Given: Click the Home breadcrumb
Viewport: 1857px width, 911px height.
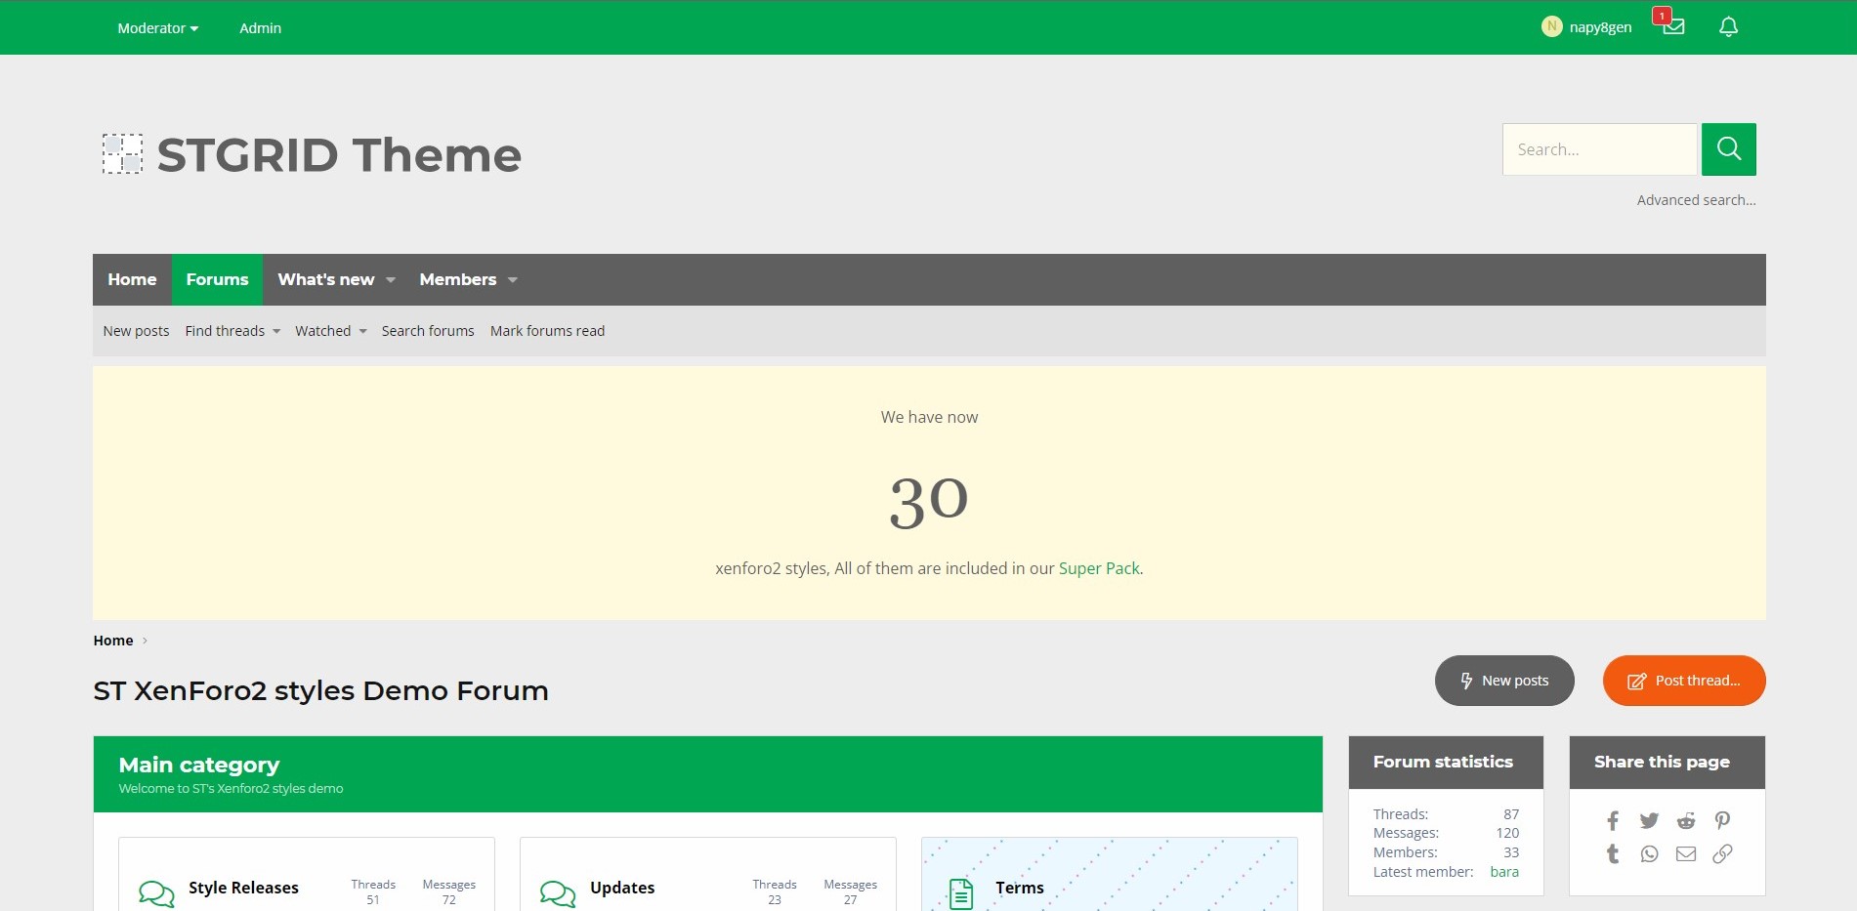Looking at the screenshot, I should click(x=113, y=641).
